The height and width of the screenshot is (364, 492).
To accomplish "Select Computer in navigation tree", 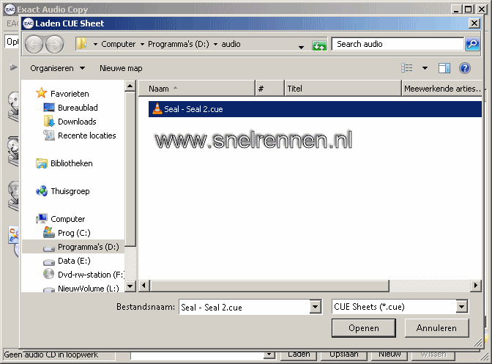I will coord(68,219).
